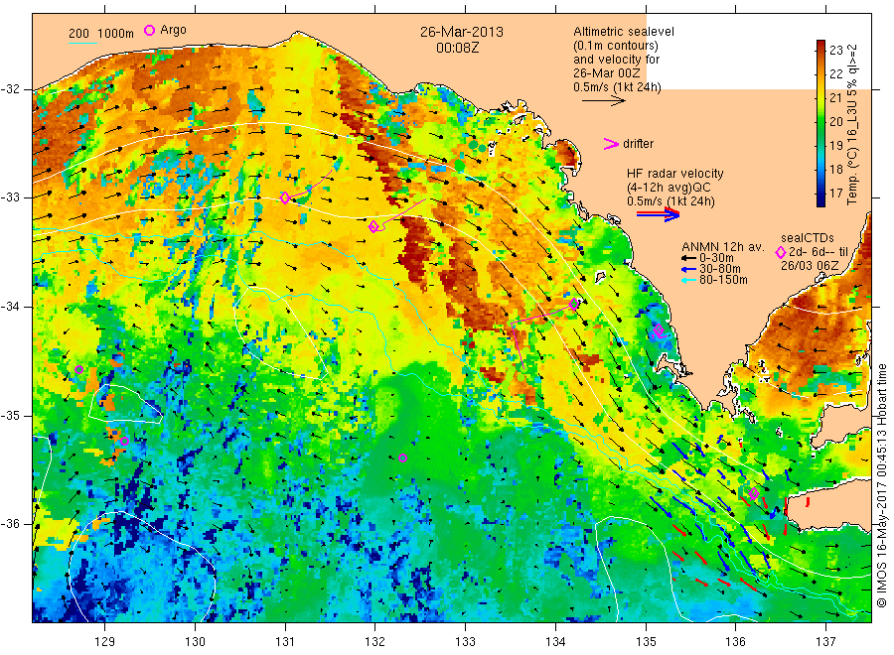
Task: Click the longitude axis label 134
Action: [x=555, y=642]
